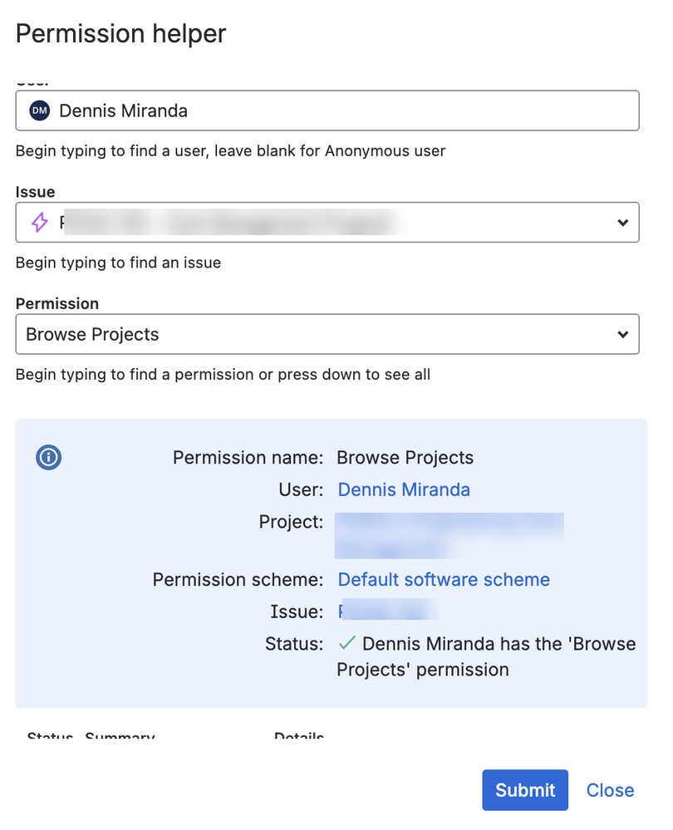
Task: Open the Issue selector dropdown
Action: tap(622, 222)
